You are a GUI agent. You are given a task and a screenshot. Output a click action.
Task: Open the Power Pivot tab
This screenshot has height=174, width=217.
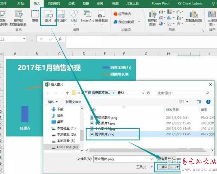(161, 3)
